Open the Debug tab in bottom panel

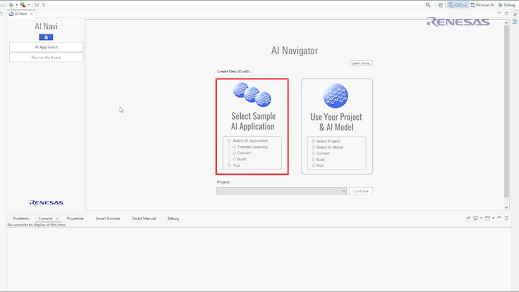coord(173,219)
